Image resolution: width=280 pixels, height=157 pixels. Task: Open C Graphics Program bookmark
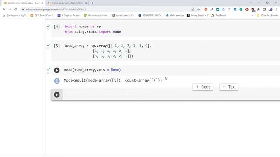(x=69, y=16)
